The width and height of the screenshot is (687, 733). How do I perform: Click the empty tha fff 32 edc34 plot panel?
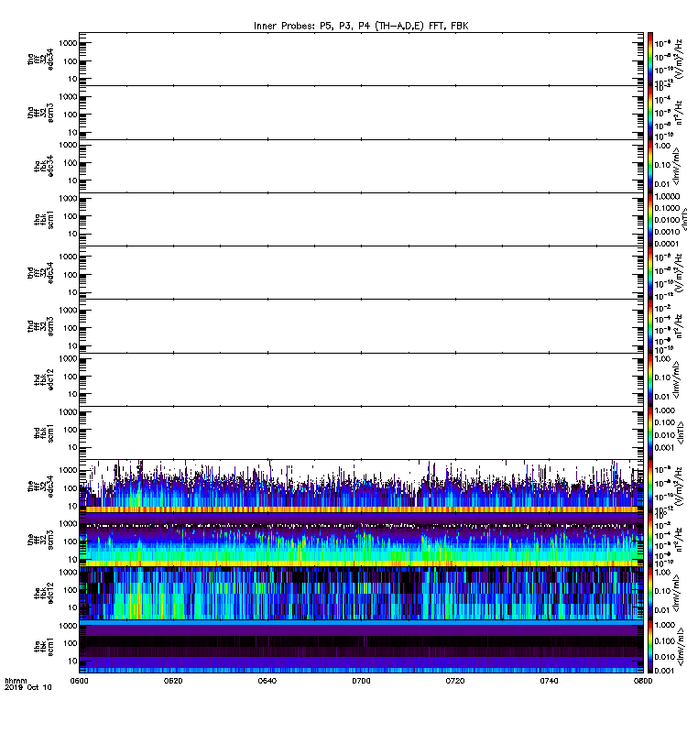(361, 59)
